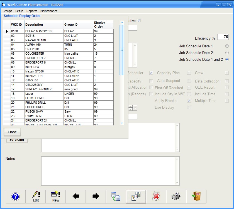Create a new work centre with New icon
The image size is (234, 209).
56,196
